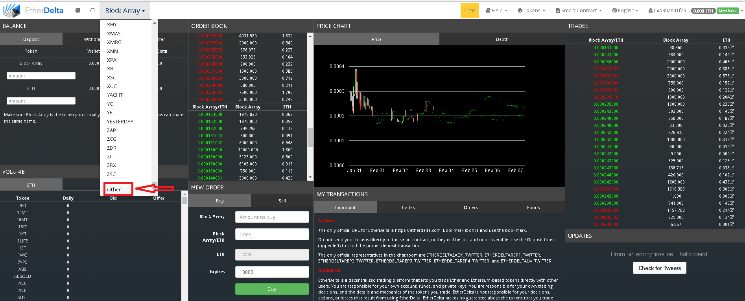
Task: Click the Block Array deposit Amount field
Action: coord(41,76)
